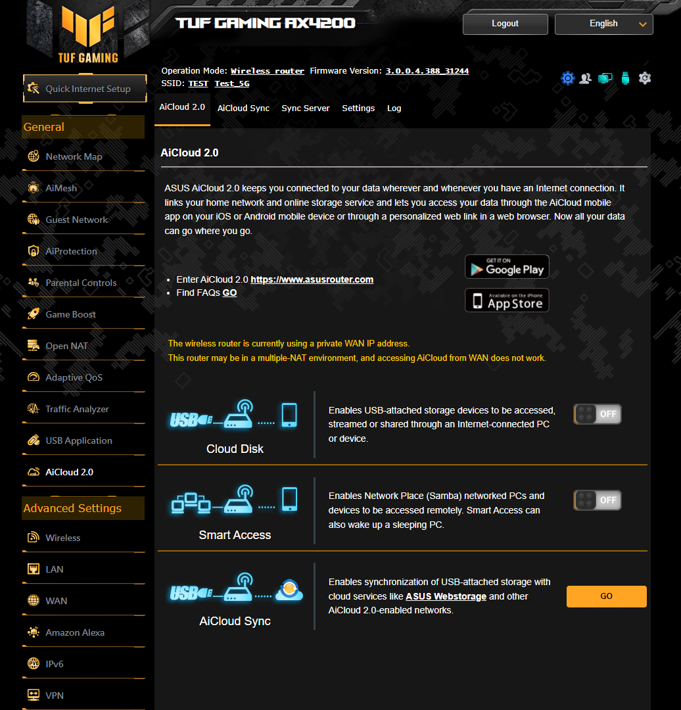
Task: Open Quick Internet Setup wizard
Action: tap(85, 89)
